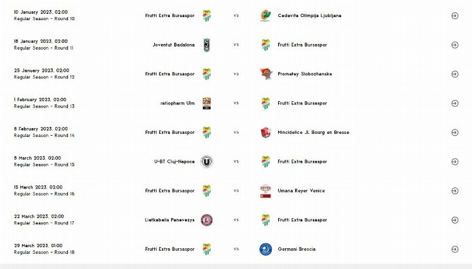Click U-BT Cluj-Napoca team logo
The height and width of the screenshot is (269, 472).
(x=206, y=162)
